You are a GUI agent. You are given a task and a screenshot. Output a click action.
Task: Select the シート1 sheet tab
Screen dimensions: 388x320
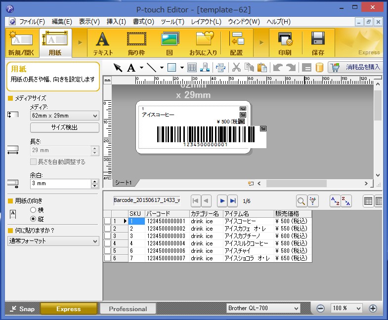coord(124,183)
